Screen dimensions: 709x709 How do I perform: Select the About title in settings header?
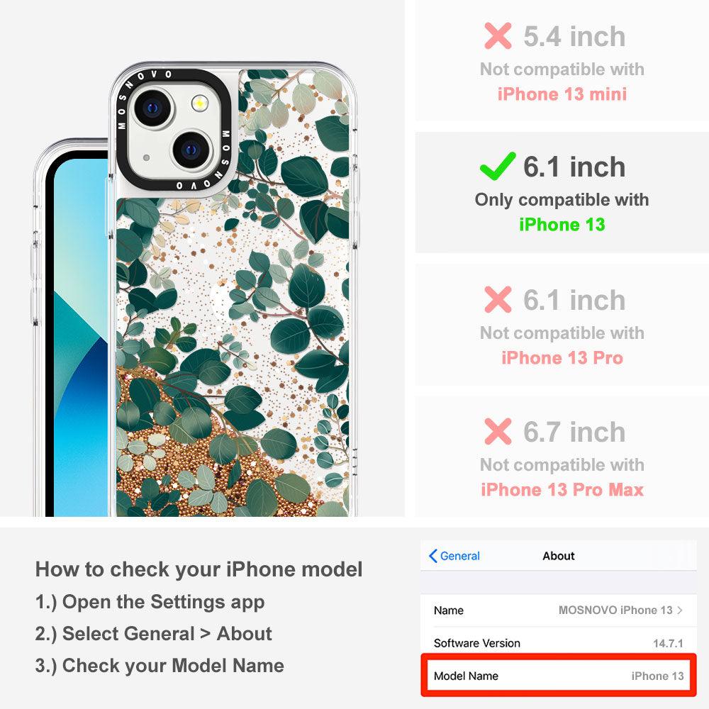(x=559, y=556)
